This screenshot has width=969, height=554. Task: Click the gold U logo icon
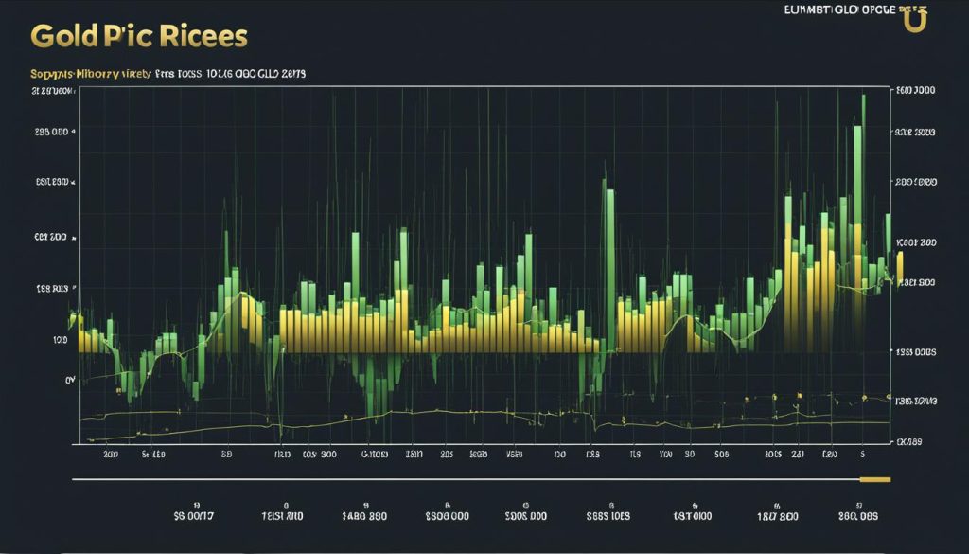click(915, 21)
